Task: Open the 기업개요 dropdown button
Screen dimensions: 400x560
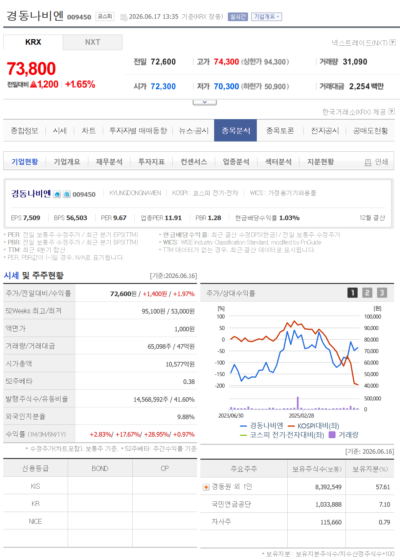Action: click(x=267, y=17)
